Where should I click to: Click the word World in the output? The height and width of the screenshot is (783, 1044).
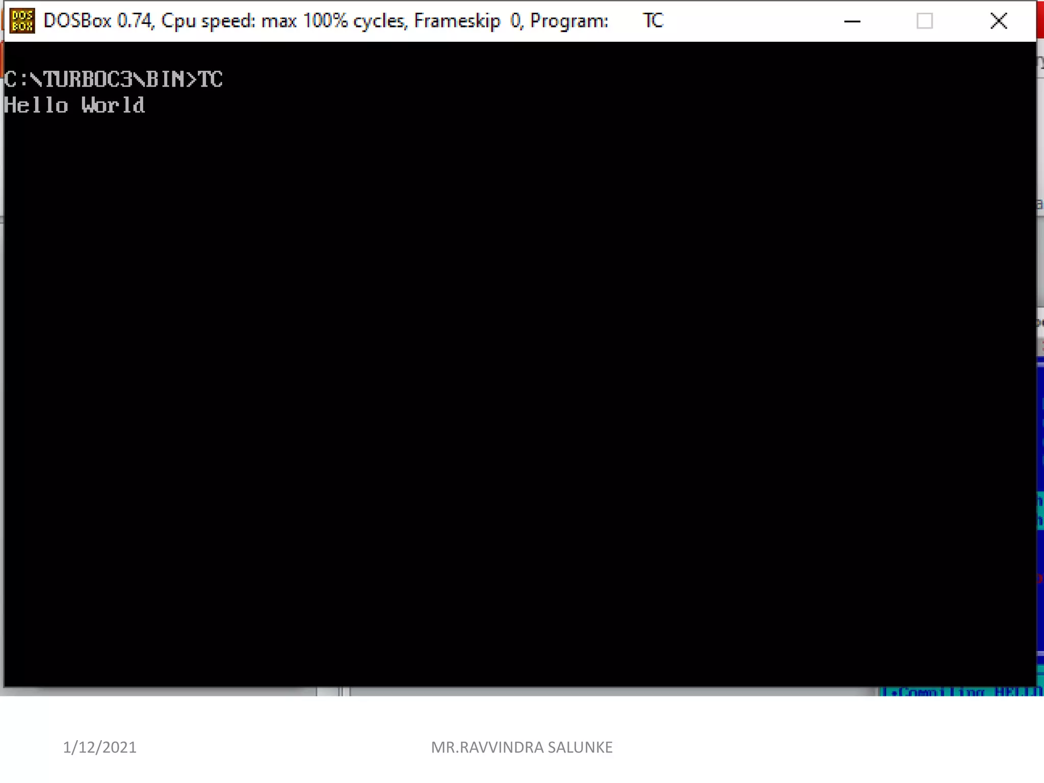pos(113,106)
